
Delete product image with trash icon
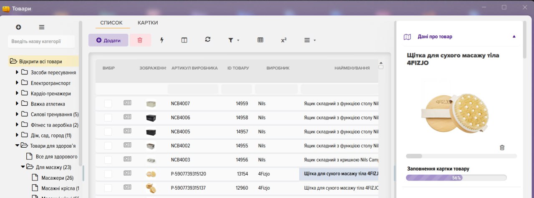pos(502,147)
